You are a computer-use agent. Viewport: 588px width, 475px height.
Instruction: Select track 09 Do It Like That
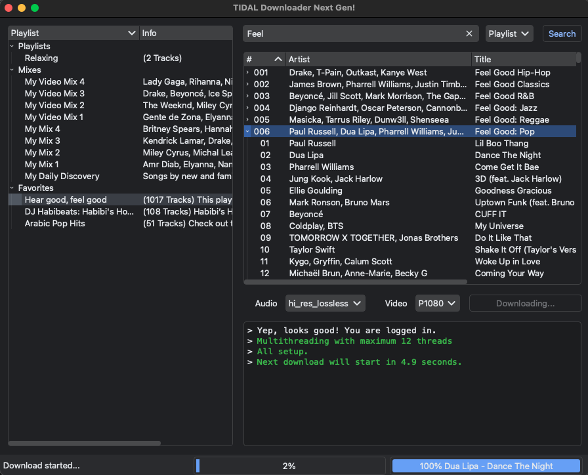point(410,237)
